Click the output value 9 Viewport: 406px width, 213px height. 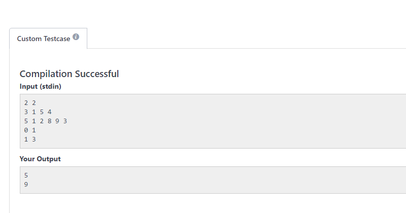point(26,184)
